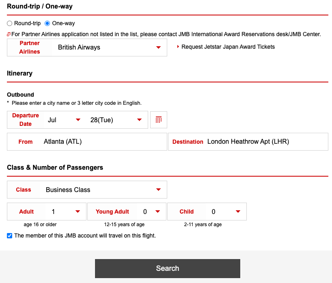Click the window icon before the Partner Airlines notice
The height and width of the screenshot is (283, 332).
pyautogui.click(x=9, y=34)
